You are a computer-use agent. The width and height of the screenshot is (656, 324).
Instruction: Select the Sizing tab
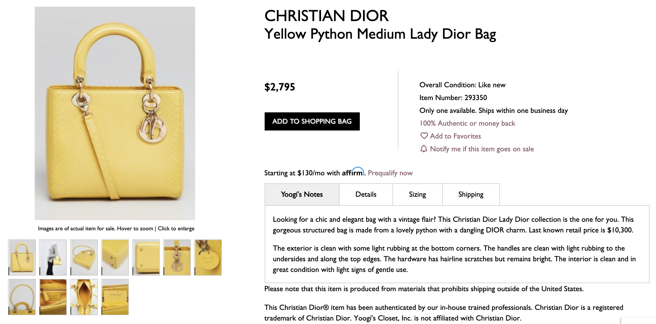[x=417, y=194]
